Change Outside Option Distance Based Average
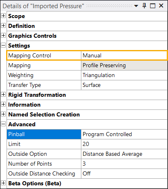This screenshot has height=189, width=168. click(124, 154)
